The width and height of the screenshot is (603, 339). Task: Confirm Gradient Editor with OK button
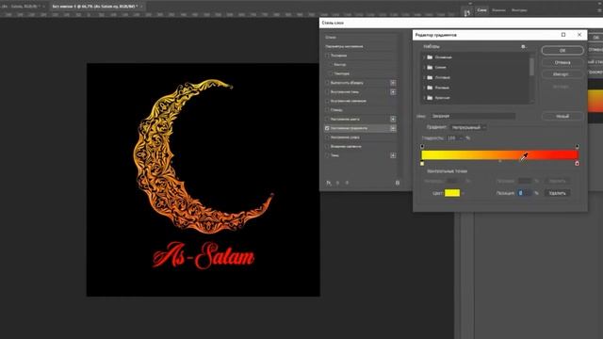562,50
